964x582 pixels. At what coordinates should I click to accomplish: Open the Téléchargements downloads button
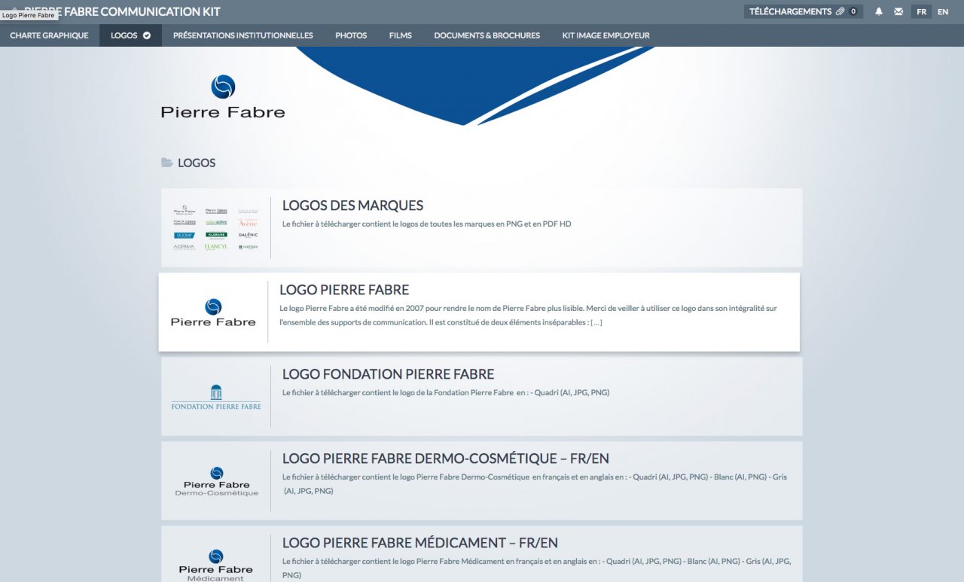(x=804, y=11)
